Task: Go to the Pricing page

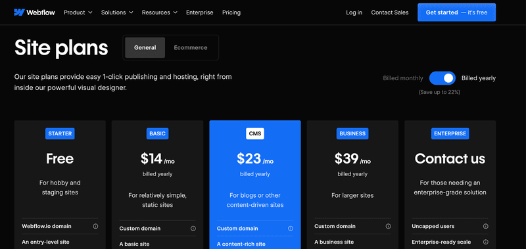Action: pos(231,12)
